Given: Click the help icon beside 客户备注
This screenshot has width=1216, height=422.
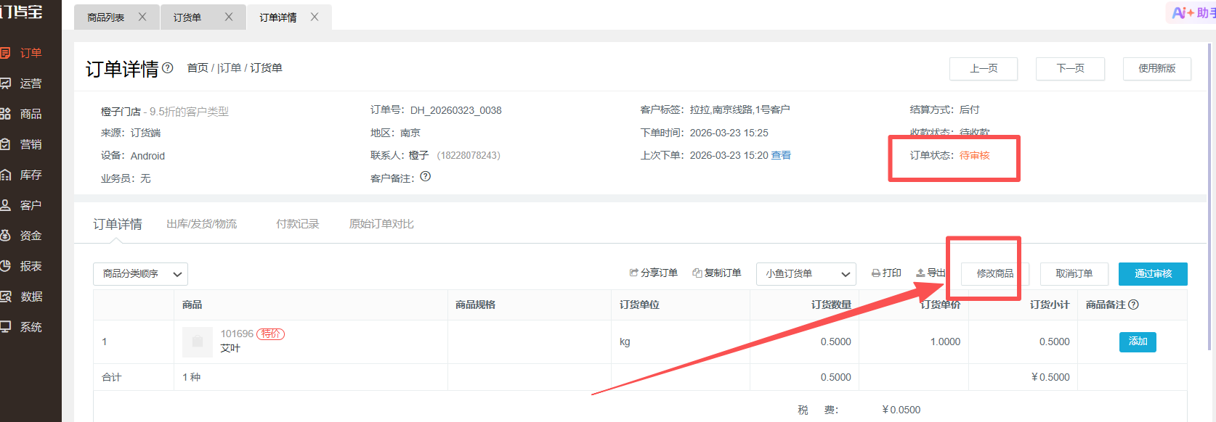Looking at the screenshot, I should pyautogui.click(x=426, y=176).
